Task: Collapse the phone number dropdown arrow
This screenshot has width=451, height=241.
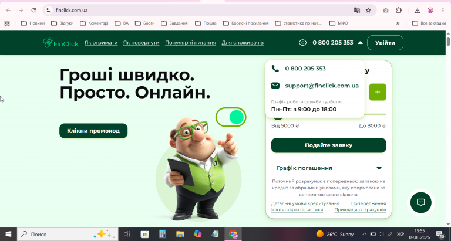Action: pyautogui.click(x=360, y=43)
